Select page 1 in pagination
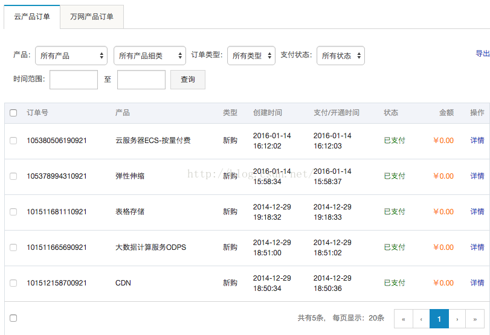Image resolution: width=490 pixels, height=335 pixels. pos(439,319)
